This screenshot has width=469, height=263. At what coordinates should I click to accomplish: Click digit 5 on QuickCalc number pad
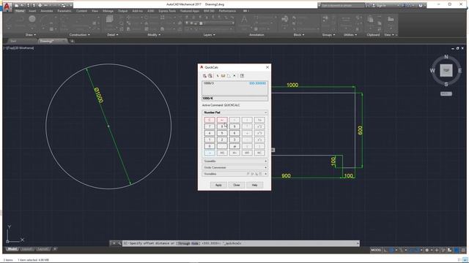tap(222, 133)
